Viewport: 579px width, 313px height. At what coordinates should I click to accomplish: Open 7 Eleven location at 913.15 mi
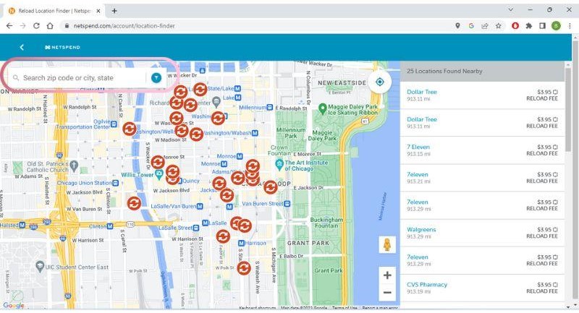[x=418, y=147]
